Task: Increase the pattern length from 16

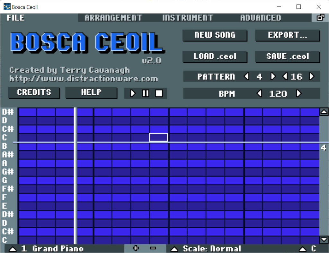Action: coord(312,76)
